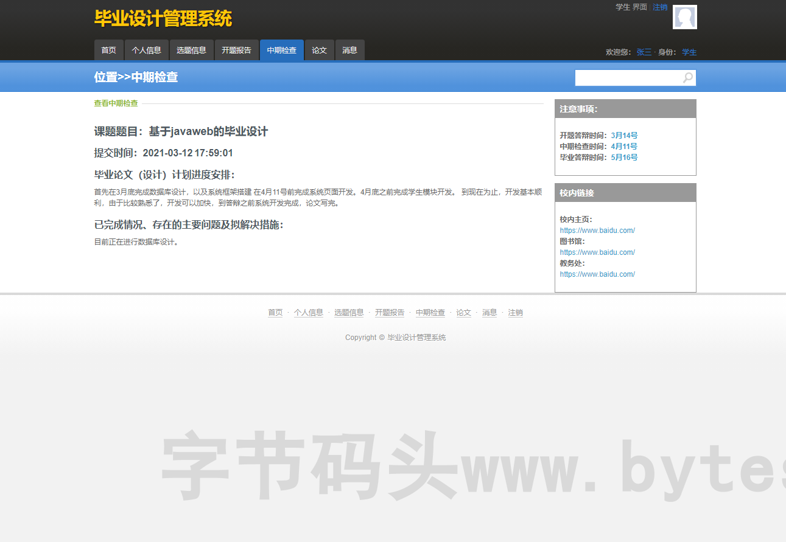The width and height of the screenshot is (786, 542).
Task: Click the footer 中期检查 link
Action: click(430, 313)
